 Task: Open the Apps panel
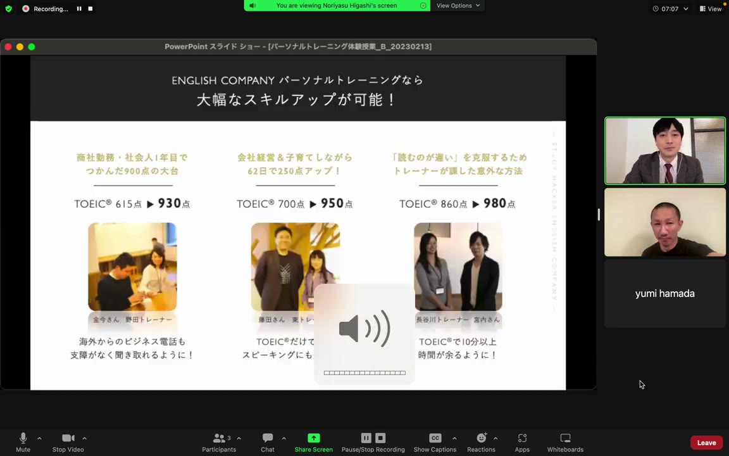522,443
